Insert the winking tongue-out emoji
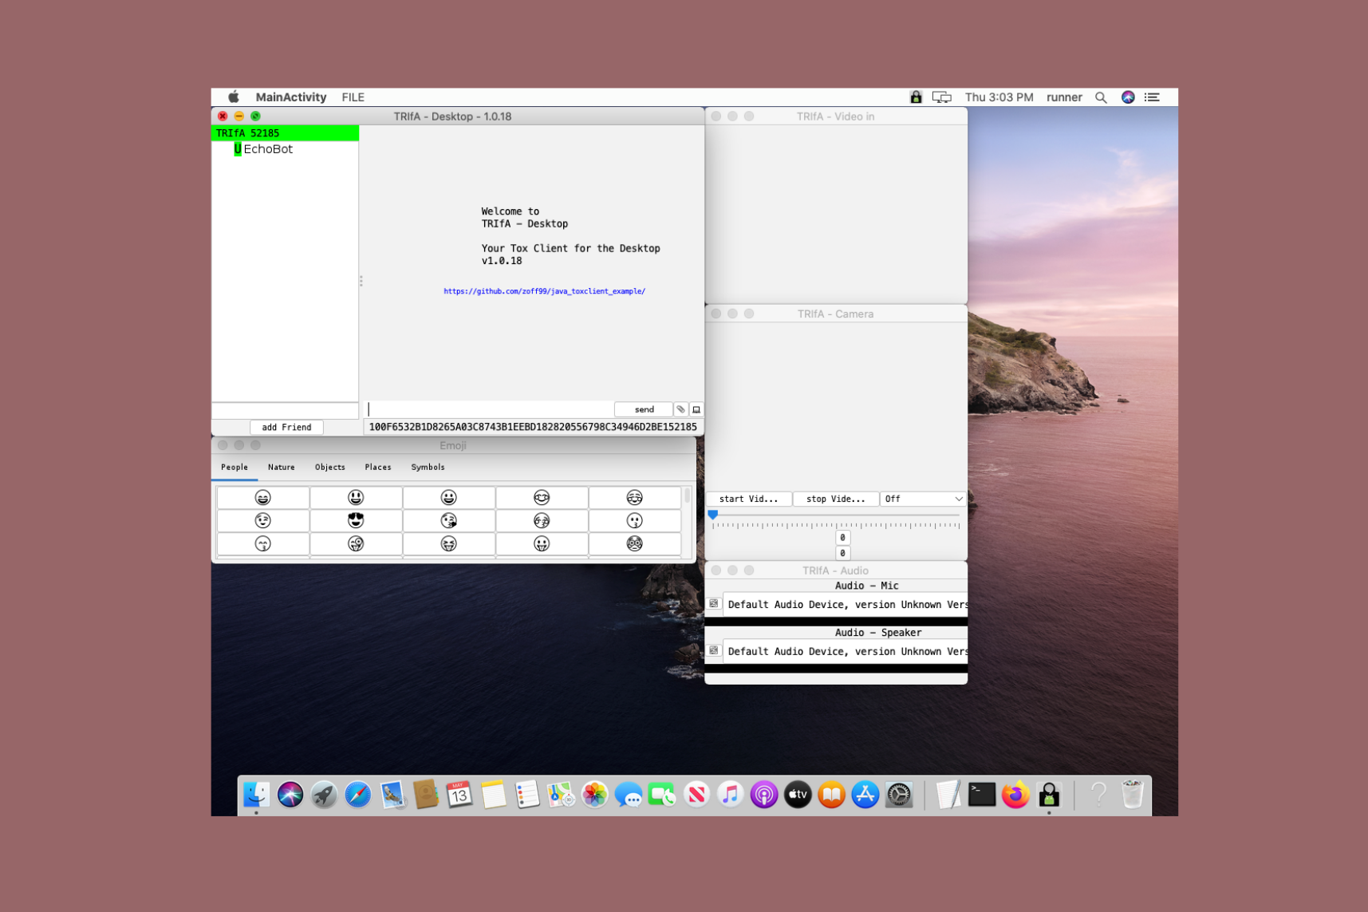The image size is (1368, 912). click(356, 543)
